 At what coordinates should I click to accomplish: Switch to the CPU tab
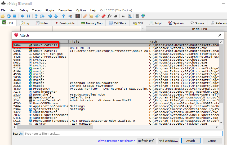8,23
